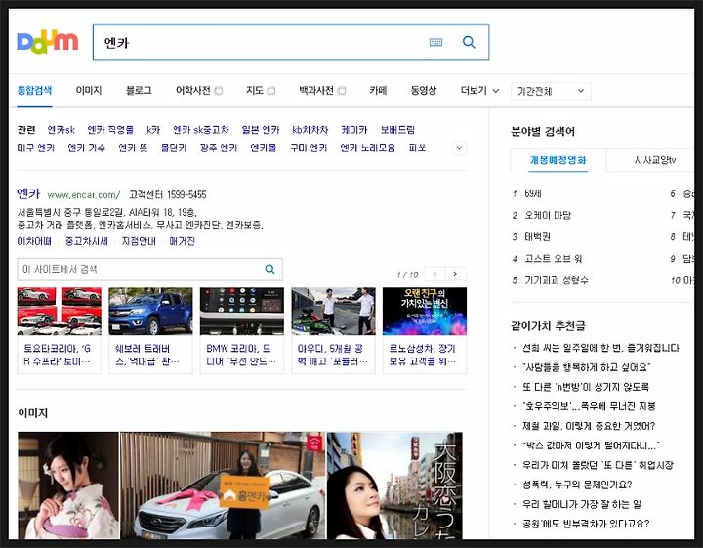
Task: Click related search 엔카 뜻
Action: coord(133,148)
